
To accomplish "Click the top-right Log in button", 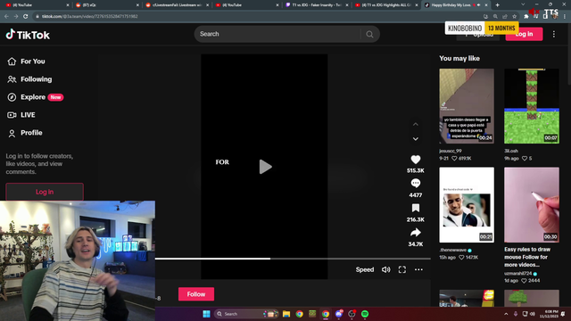I will [x=524, y=34].
